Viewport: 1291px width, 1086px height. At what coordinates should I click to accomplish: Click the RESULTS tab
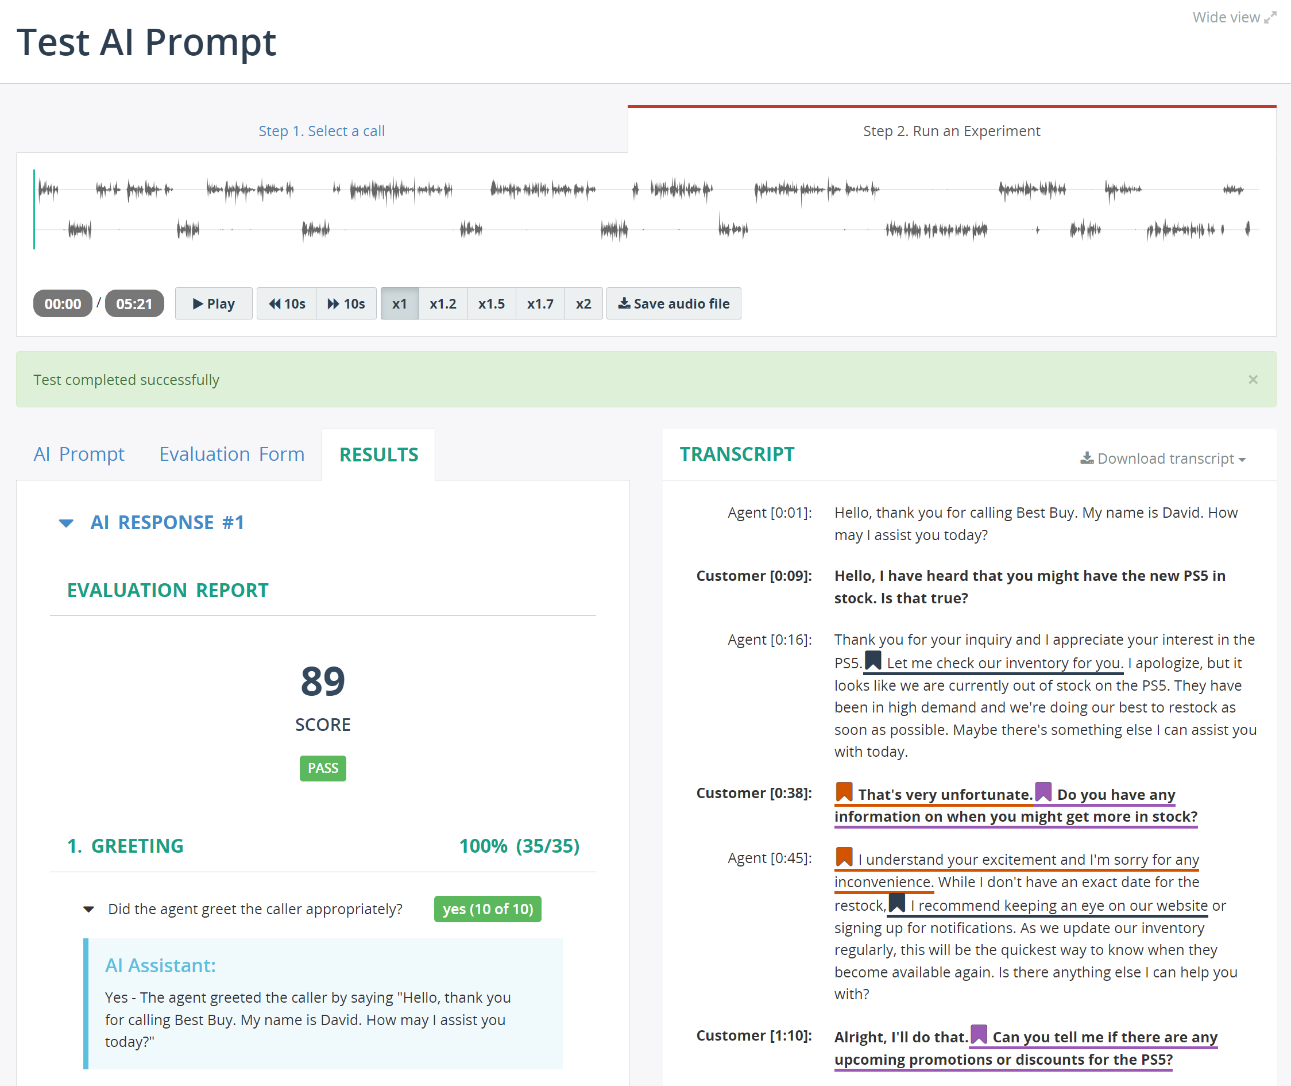coord(379,453)
